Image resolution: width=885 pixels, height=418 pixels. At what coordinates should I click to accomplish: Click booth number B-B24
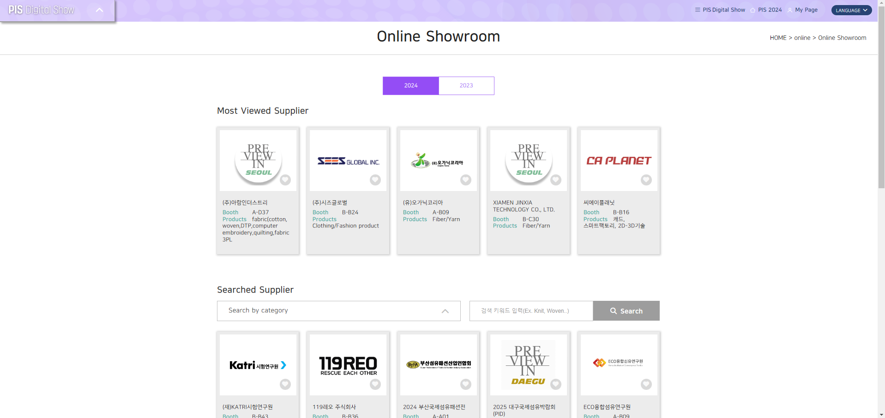350,213
